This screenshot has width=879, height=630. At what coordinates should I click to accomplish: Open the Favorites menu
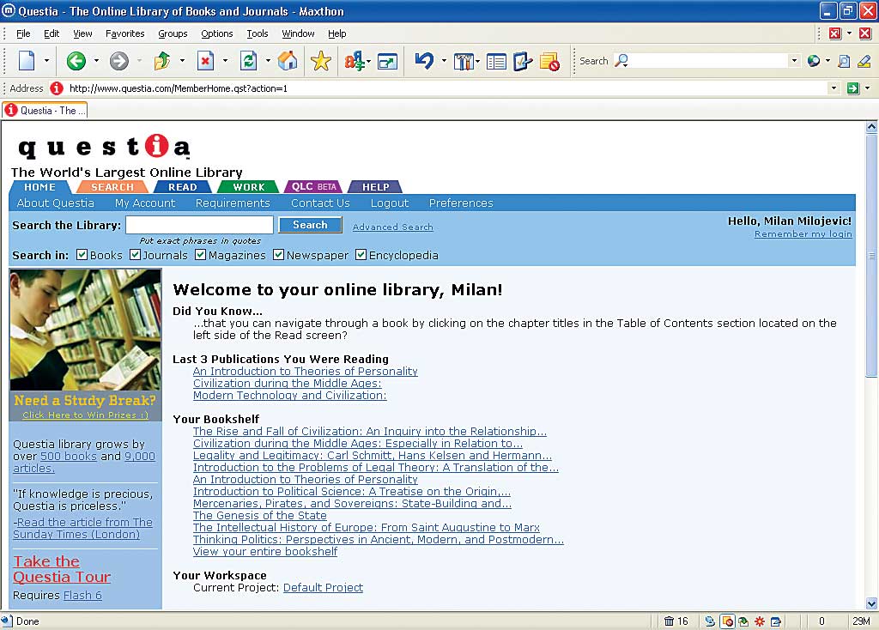[125, 33]
